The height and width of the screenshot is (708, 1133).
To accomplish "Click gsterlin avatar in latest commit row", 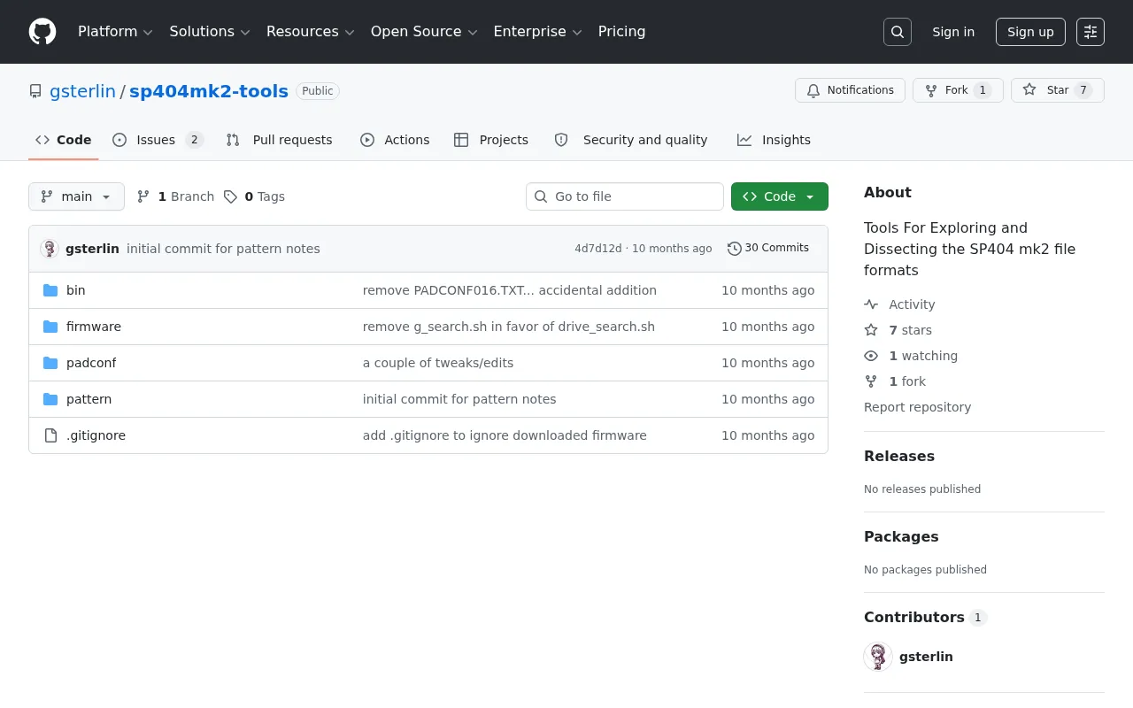I will tap(50, 249).
